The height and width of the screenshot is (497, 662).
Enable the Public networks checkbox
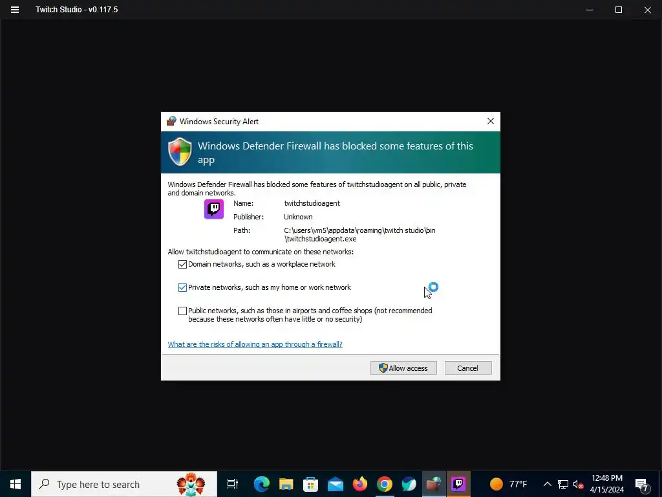point(182,311)
